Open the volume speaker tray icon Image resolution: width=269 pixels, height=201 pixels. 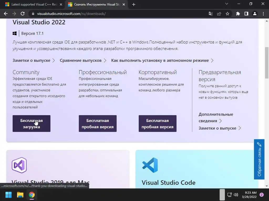pyautogui.click(x=236, y=195)
